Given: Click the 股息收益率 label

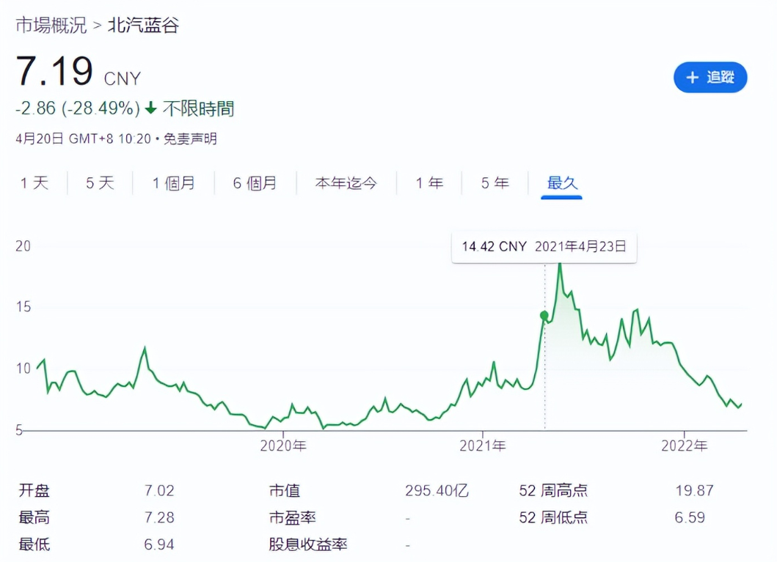Looking at the screenshot, I should click(307, 544).
